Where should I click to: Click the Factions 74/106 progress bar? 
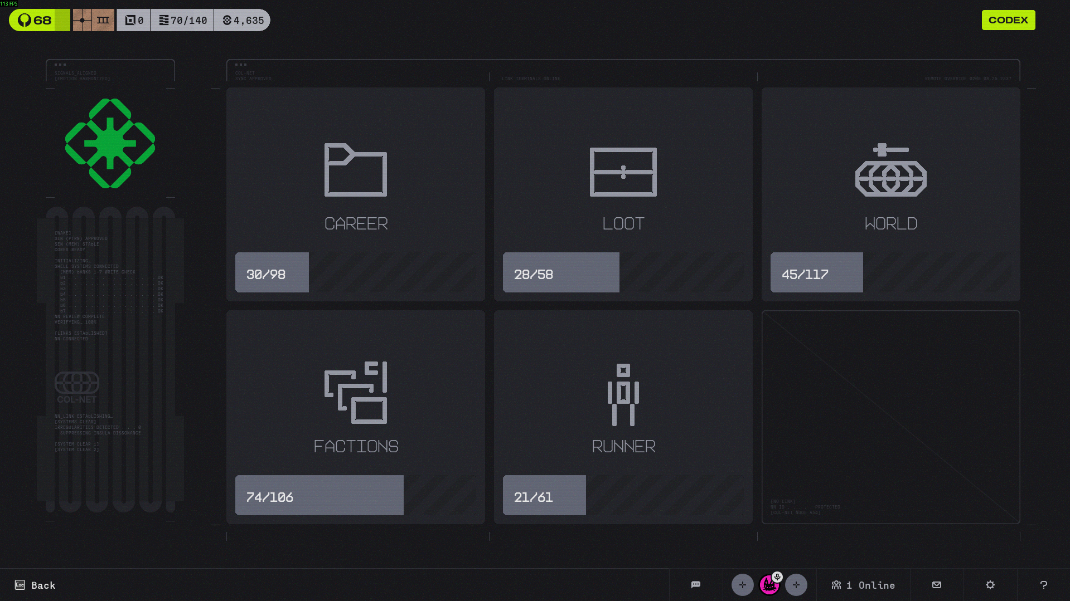click(319, 495)
